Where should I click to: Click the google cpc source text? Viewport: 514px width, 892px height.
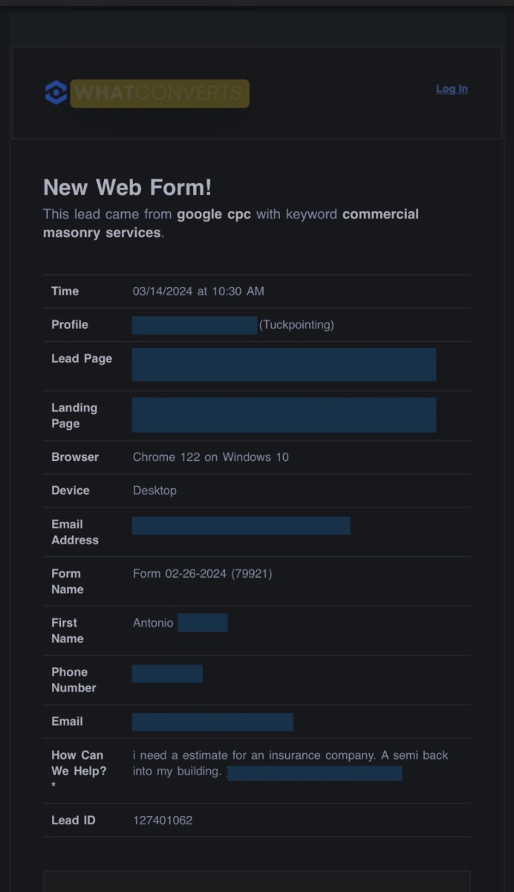[x=214, y=214]
